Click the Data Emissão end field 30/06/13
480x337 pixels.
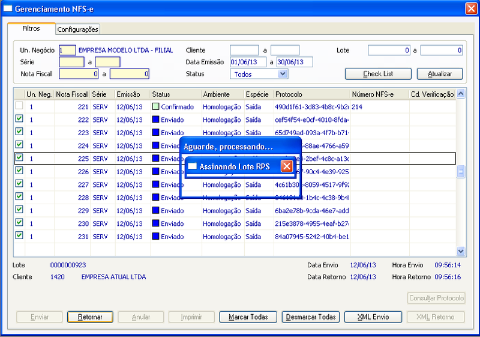pos(295,62)
